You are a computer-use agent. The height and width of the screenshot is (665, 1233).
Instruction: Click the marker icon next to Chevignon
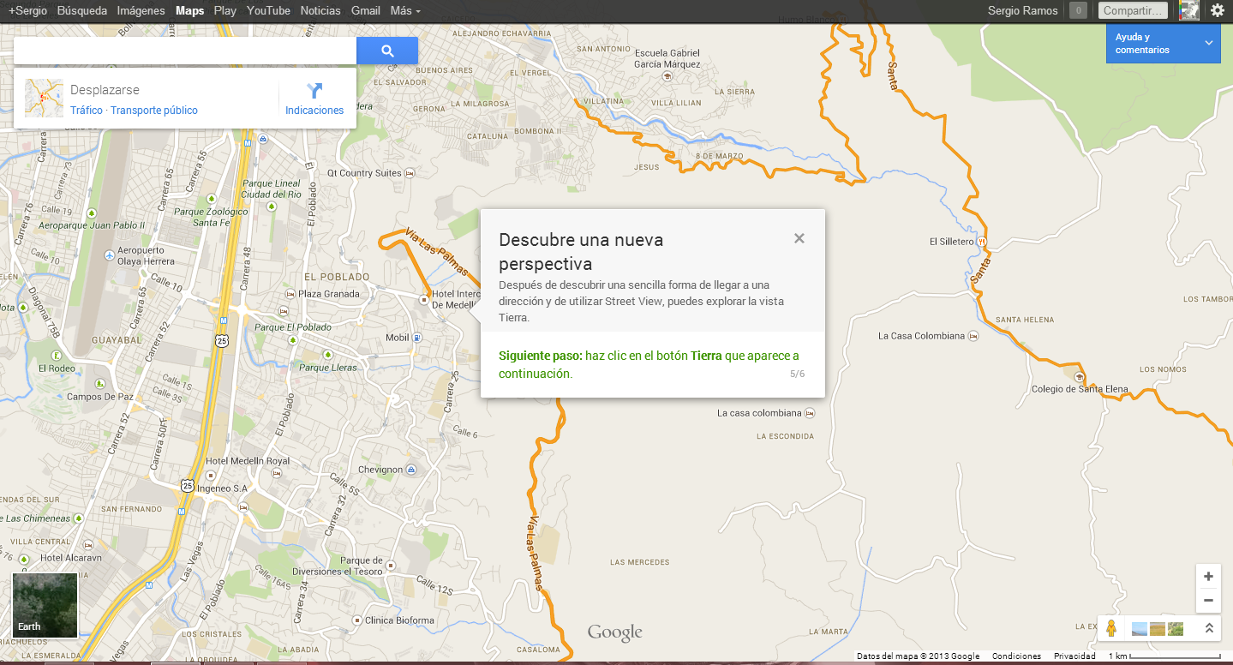[411, 470]
